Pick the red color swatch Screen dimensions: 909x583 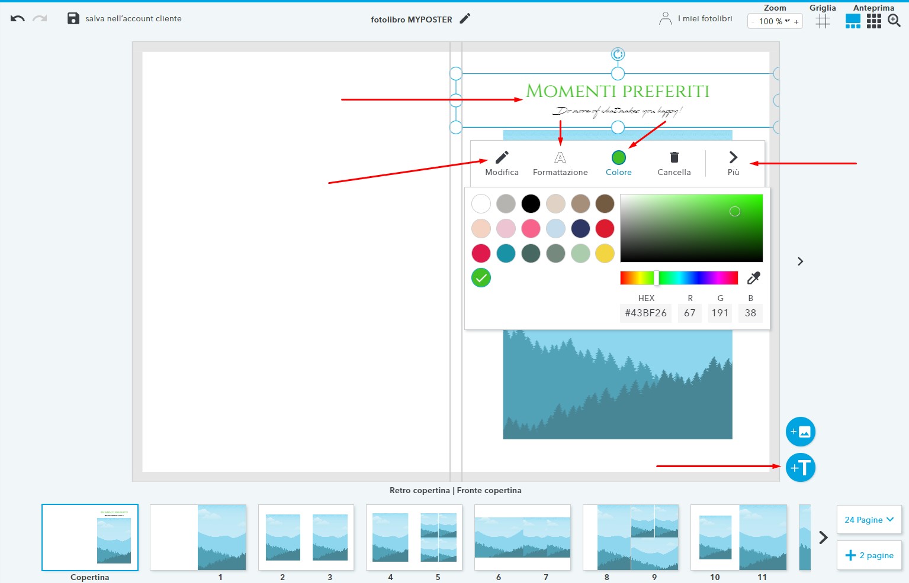pos(605,228)
